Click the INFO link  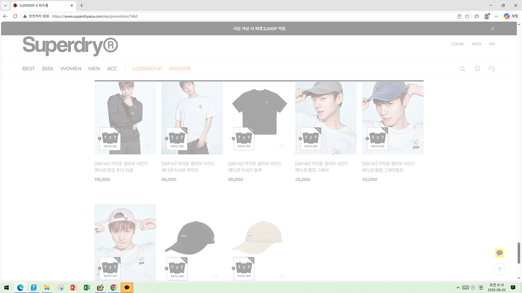point(476,44)
